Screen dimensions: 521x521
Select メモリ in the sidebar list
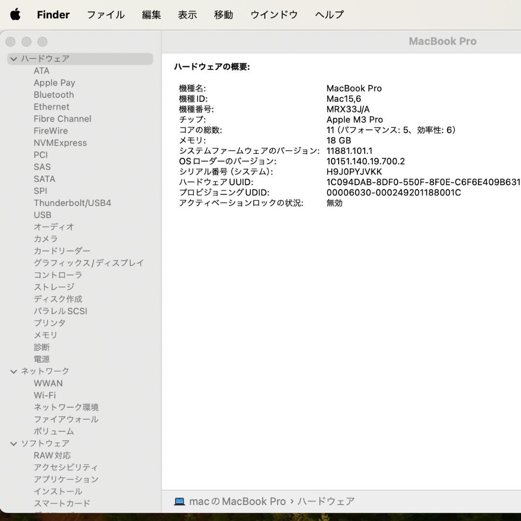click(x=45, y=335)
